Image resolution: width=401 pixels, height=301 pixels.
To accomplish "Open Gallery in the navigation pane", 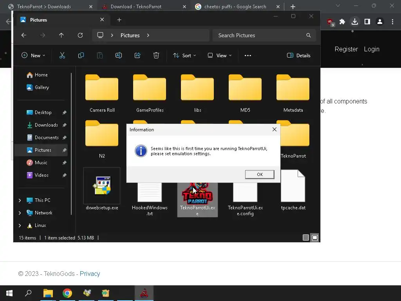I will point(38,87).
